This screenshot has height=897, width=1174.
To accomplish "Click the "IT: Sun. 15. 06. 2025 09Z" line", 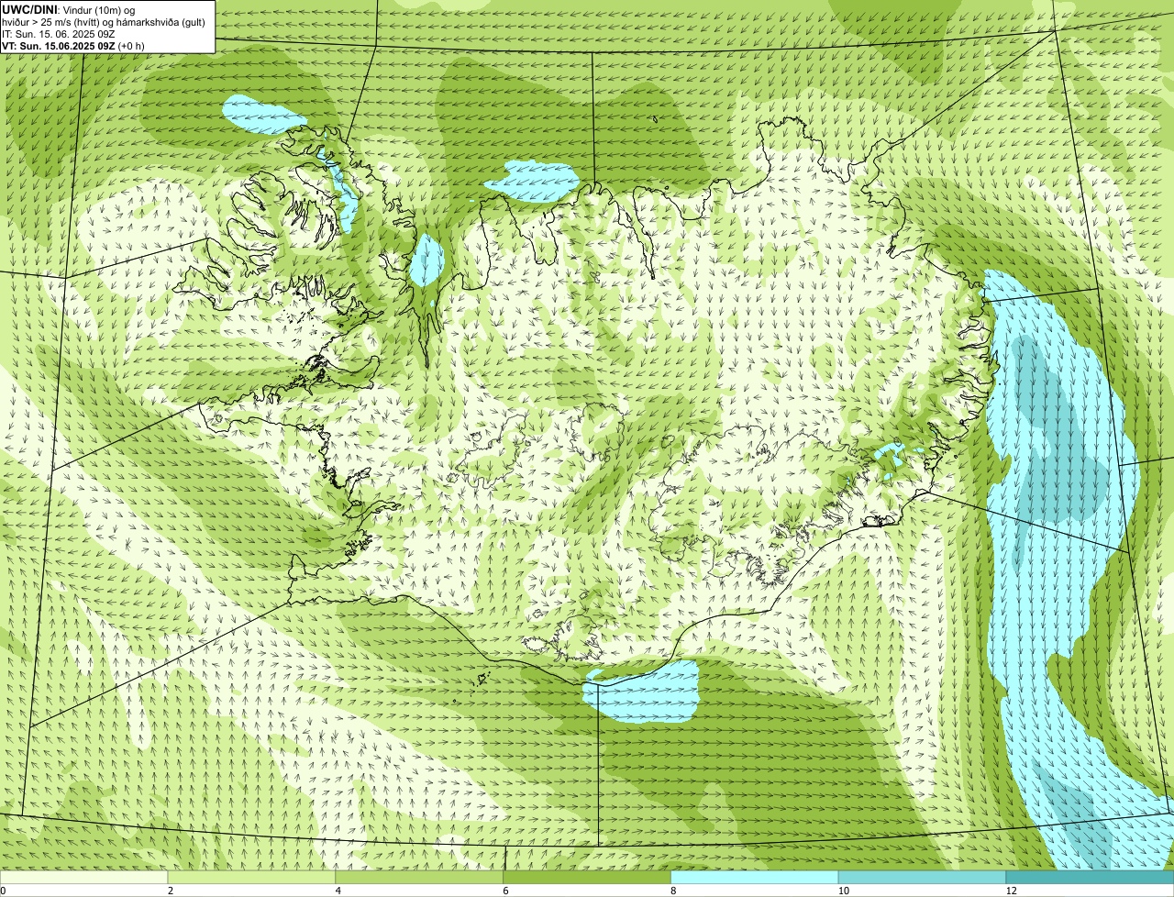I will click(58, 33).
